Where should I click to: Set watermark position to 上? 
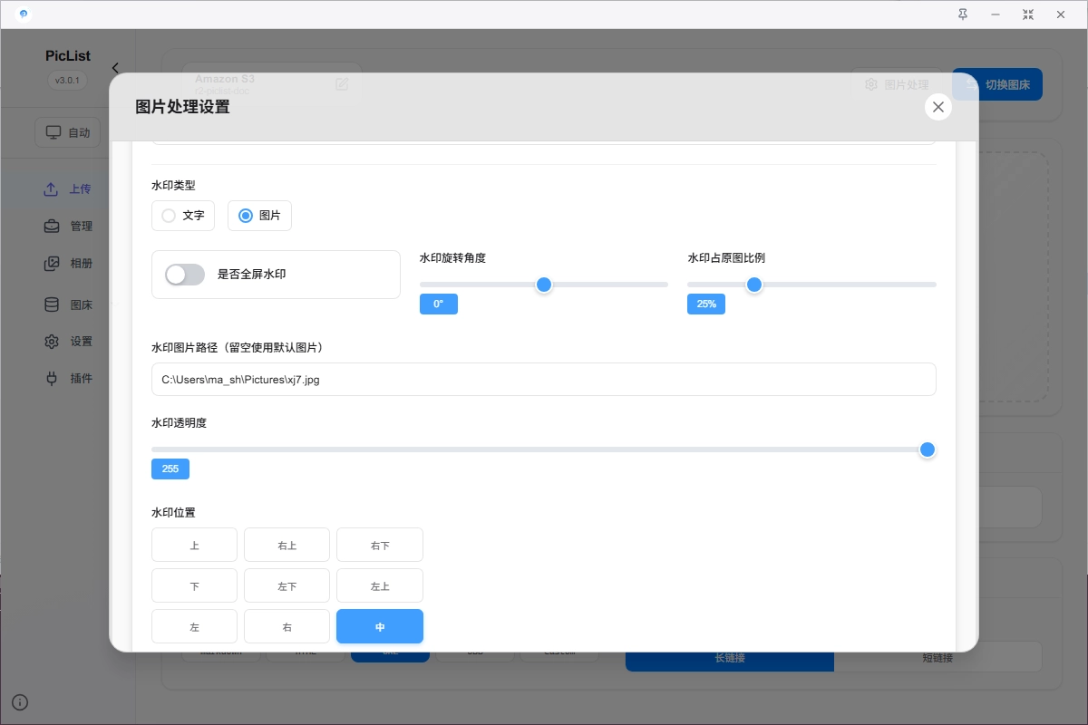[x=194, y=546]
